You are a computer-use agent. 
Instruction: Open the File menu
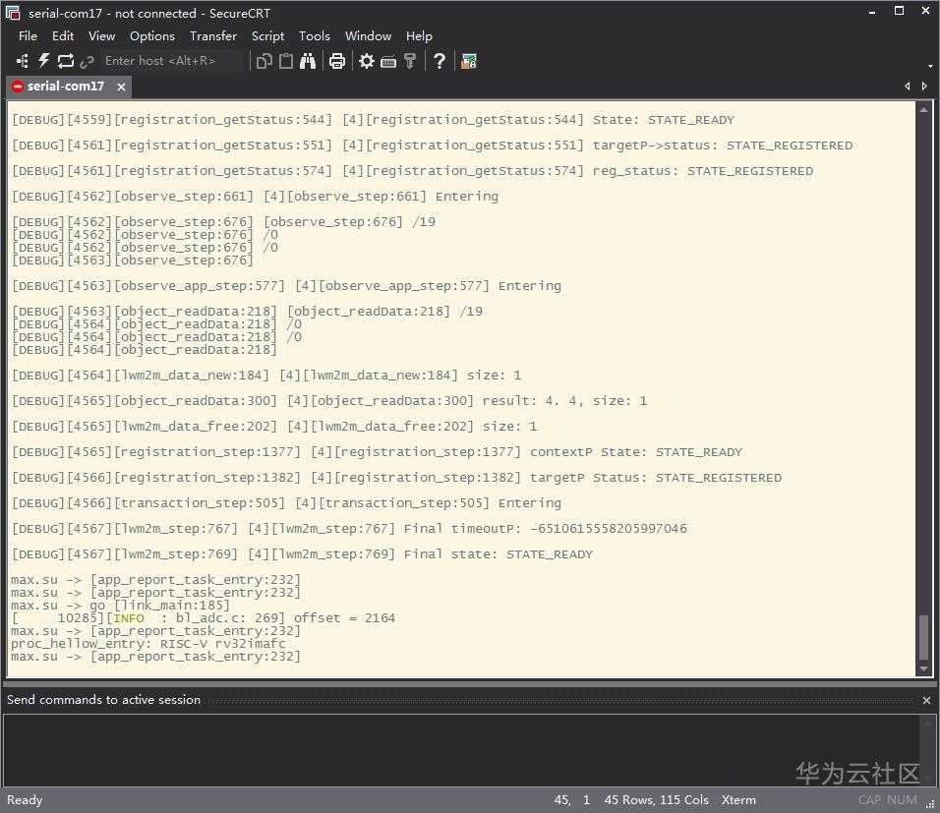tap(28, 36)
